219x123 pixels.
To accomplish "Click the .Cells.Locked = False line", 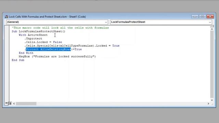I will point(43,42).
